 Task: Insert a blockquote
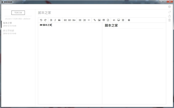click(59, 20)
